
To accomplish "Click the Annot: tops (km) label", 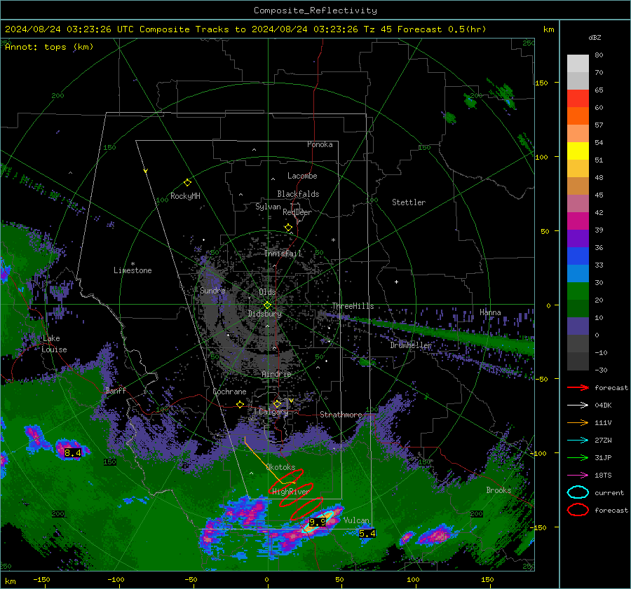I will [x=49, y=47].
